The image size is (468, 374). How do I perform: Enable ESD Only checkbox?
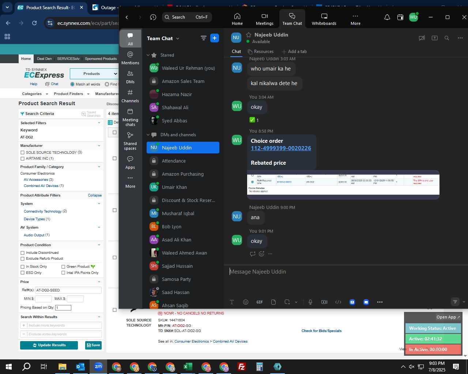click(23, 273)
